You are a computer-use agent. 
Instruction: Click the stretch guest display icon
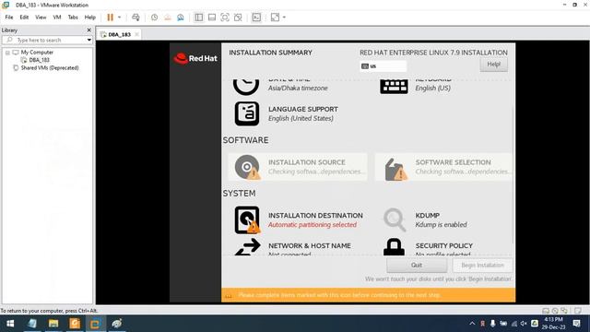(x=275, y=18)
